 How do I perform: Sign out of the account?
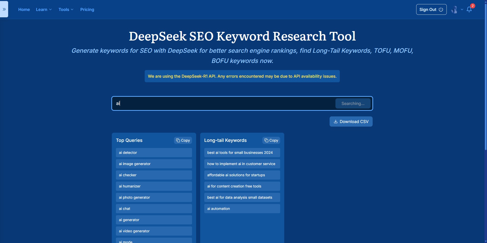pyautogui.click(x=431, y=9)
